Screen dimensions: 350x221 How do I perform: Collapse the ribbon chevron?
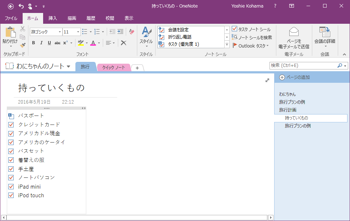click(x=344, y=54)
